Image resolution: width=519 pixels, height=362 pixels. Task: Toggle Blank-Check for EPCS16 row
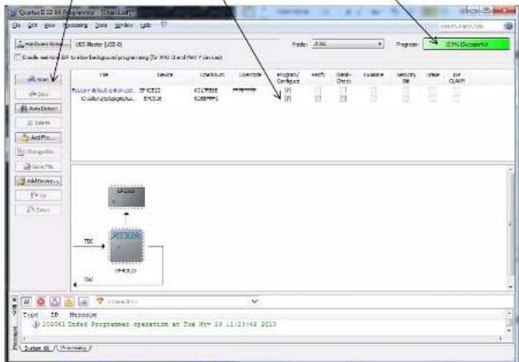point(343,98)
